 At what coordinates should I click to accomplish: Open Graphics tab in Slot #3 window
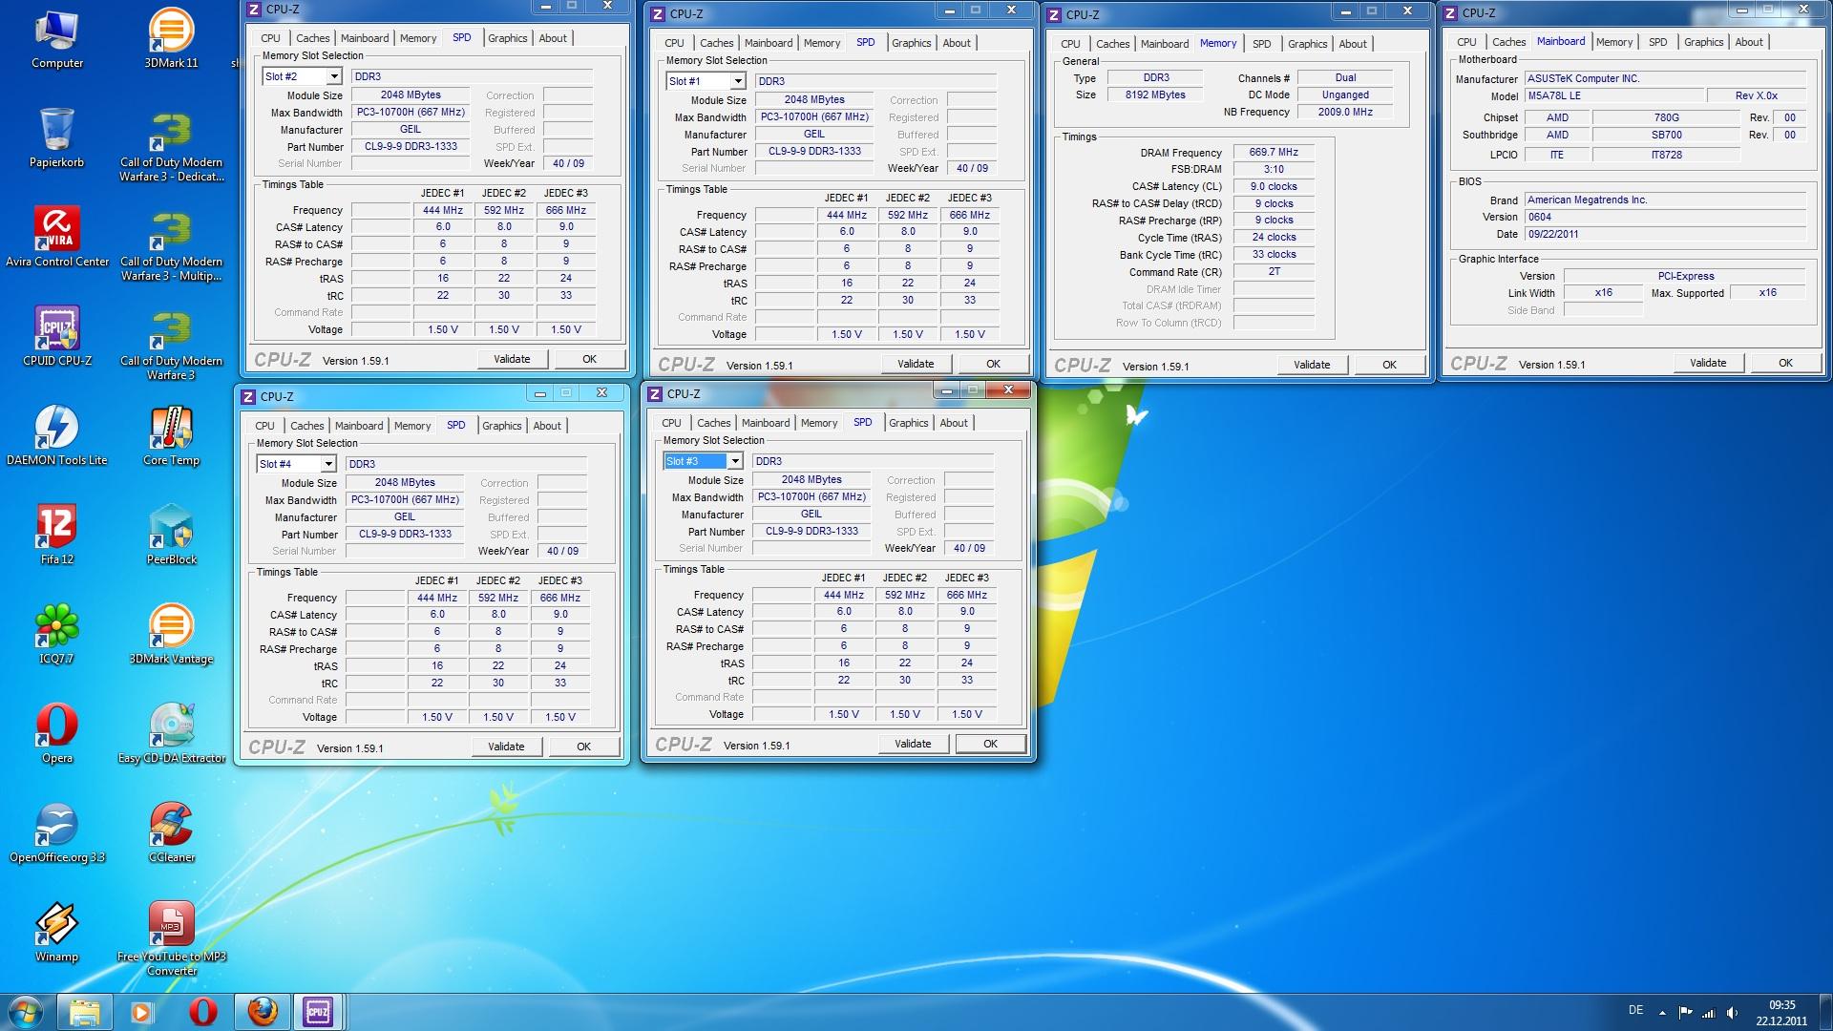point(909,423)
